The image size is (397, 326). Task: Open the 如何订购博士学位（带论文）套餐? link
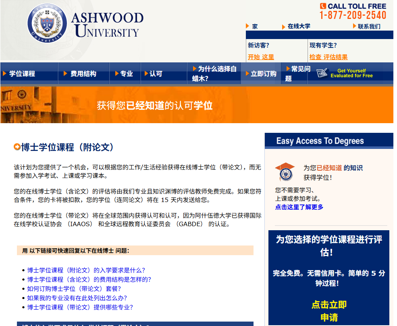click(74, 289)
